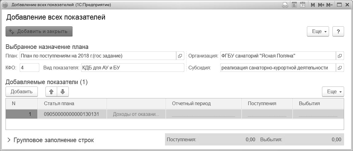
Task: Open the table's Еще dropdown menu
Action: tap(333, 91)
